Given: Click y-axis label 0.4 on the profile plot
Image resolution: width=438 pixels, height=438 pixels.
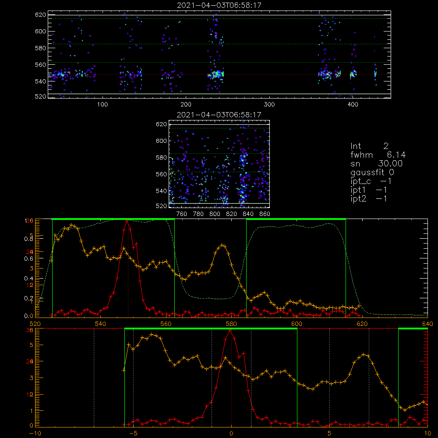Looking at the screenshot, I should pos(29,279).
